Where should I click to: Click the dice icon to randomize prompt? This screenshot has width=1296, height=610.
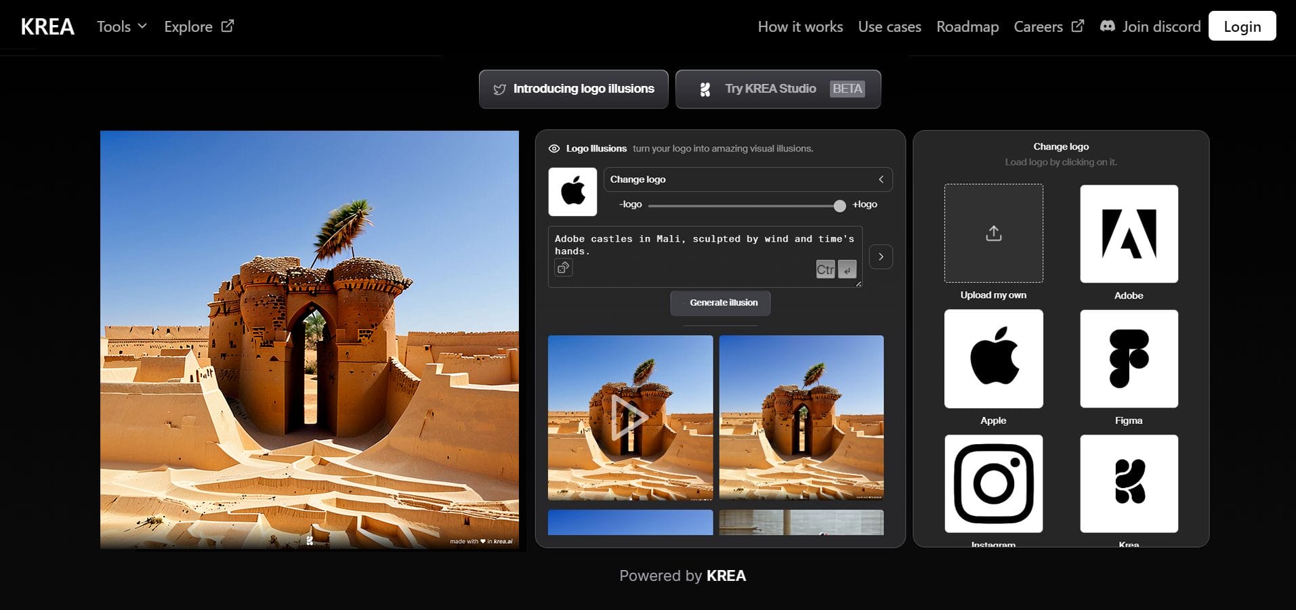563,267
